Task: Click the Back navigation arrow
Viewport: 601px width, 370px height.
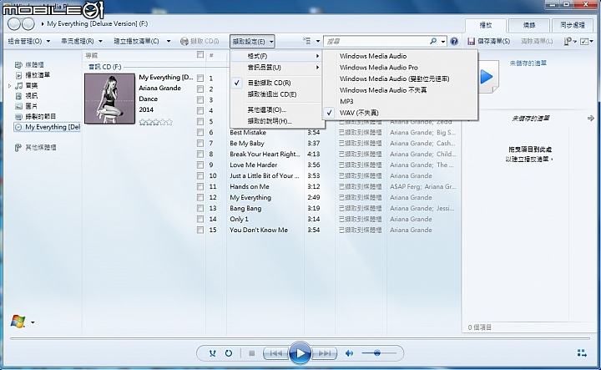Action: coord(14,24)
